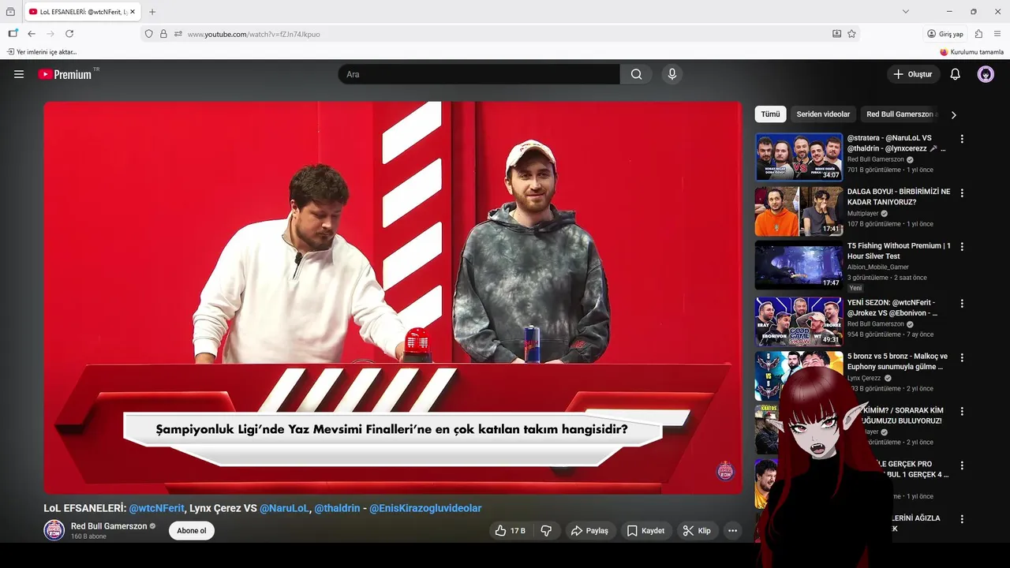
Task: Open options for @stratera video
Action: [x=962, y=139]
